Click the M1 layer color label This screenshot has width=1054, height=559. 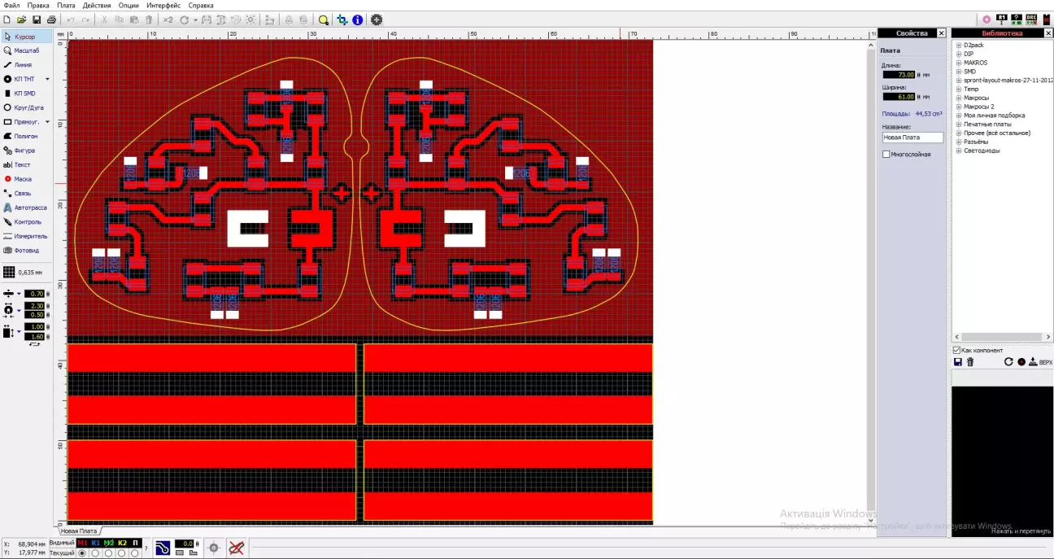(82, 543)
